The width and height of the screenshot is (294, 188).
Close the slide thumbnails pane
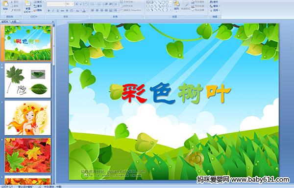click(x=53, y=21)
